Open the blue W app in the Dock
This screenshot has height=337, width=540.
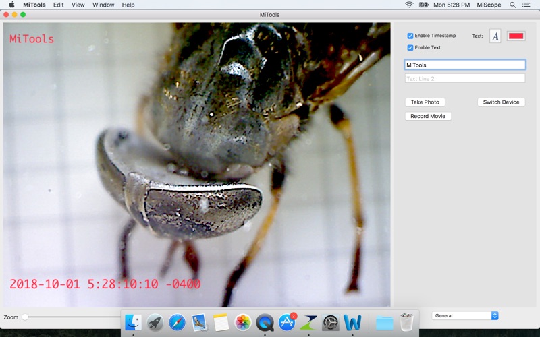point(352,323)
